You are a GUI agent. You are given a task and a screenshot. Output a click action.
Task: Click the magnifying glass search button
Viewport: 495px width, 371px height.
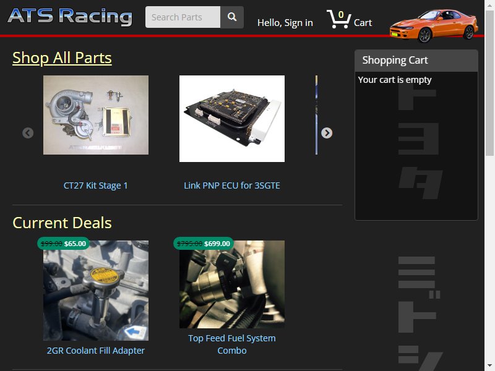tap(232, 17)
